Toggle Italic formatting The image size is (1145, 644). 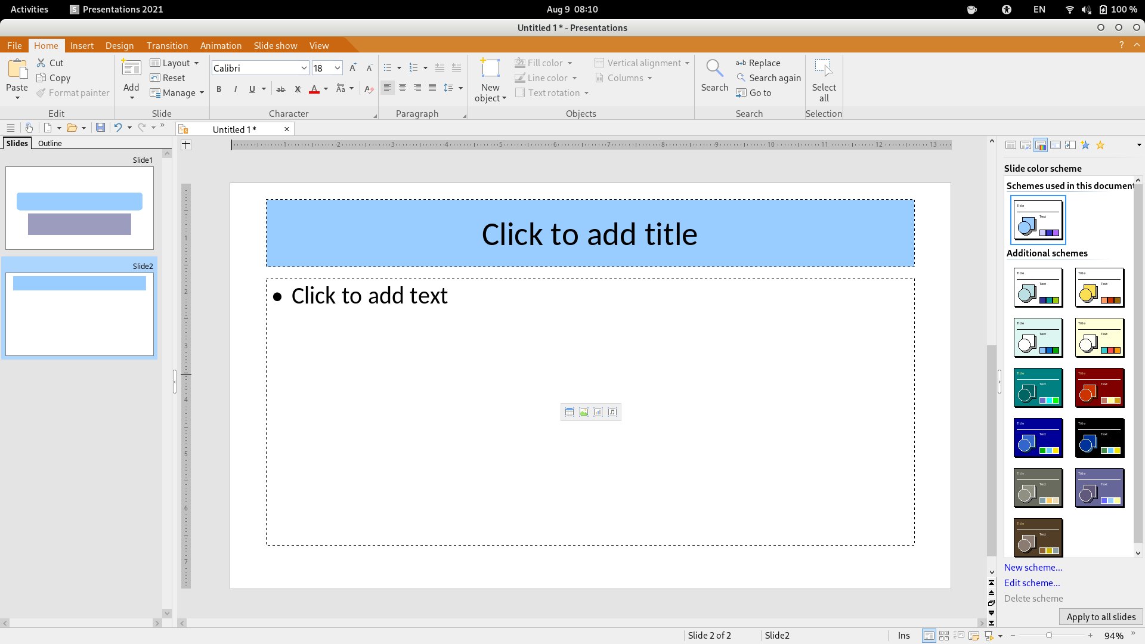(x=236, y=89)
